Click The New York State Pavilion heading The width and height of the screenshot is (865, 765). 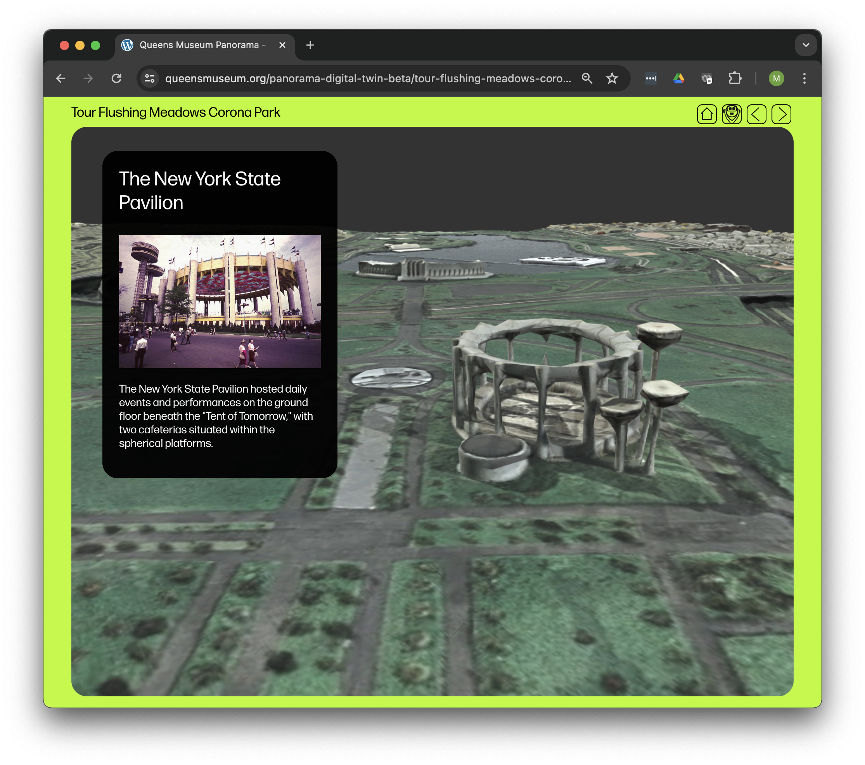point(200,190)
